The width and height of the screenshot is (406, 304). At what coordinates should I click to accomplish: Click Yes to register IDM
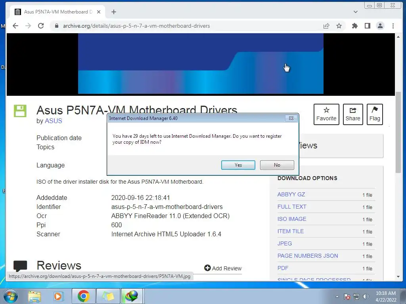[238, 165]
